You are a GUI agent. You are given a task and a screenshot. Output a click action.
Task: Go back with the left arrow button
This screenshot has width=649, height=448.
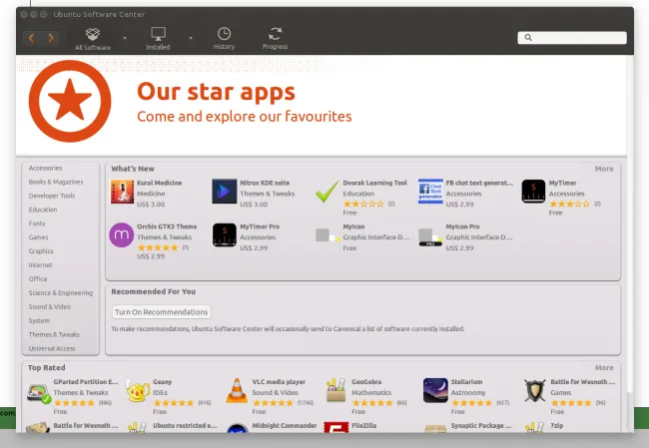(32, 39)
